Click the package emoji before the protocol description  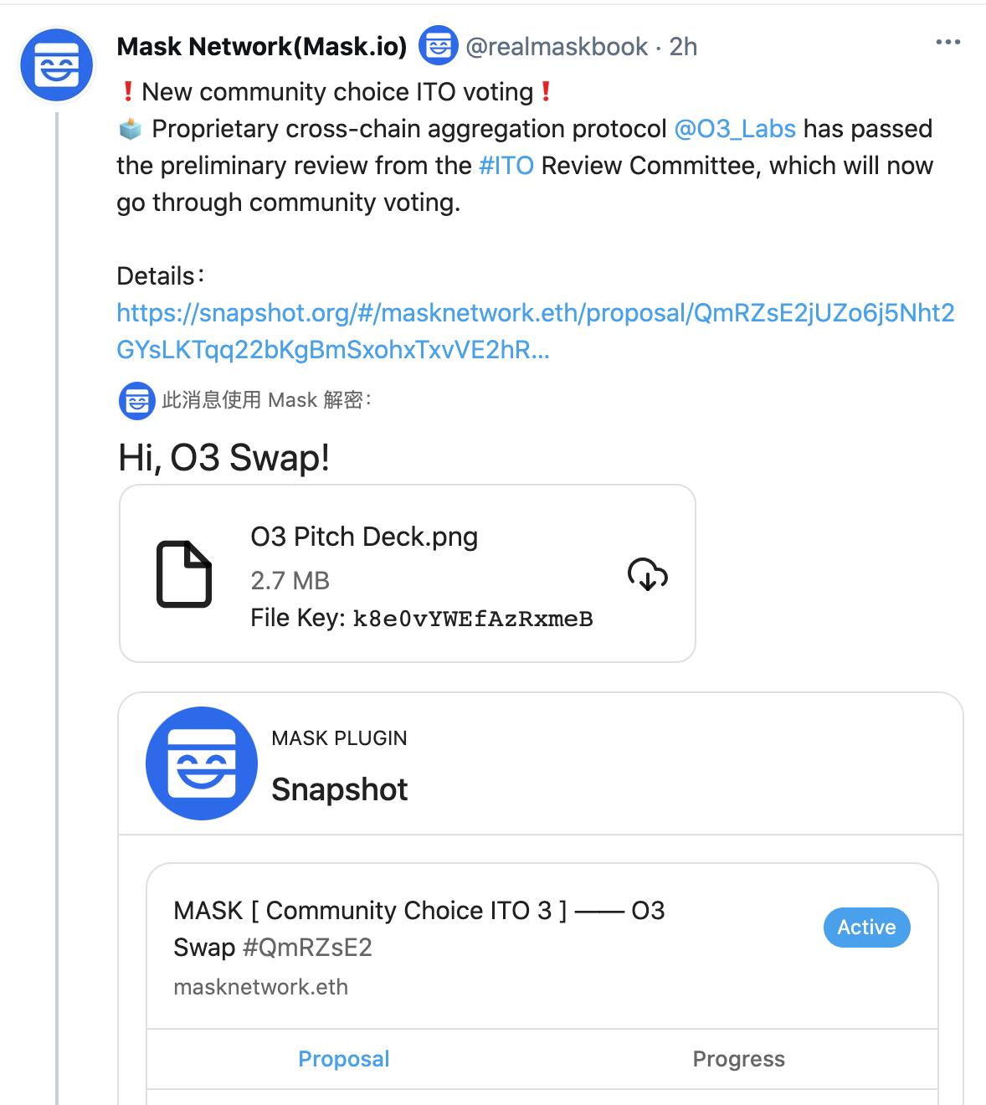pos(131,128)
